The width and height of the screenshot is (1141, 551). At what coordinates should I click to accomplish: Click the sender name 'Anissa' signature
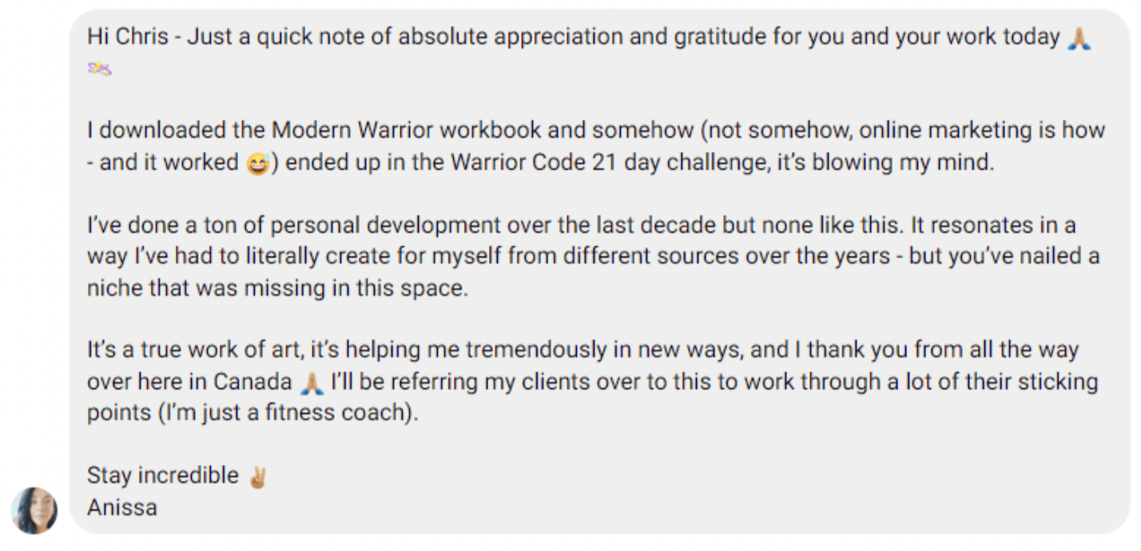coord(122,507)
